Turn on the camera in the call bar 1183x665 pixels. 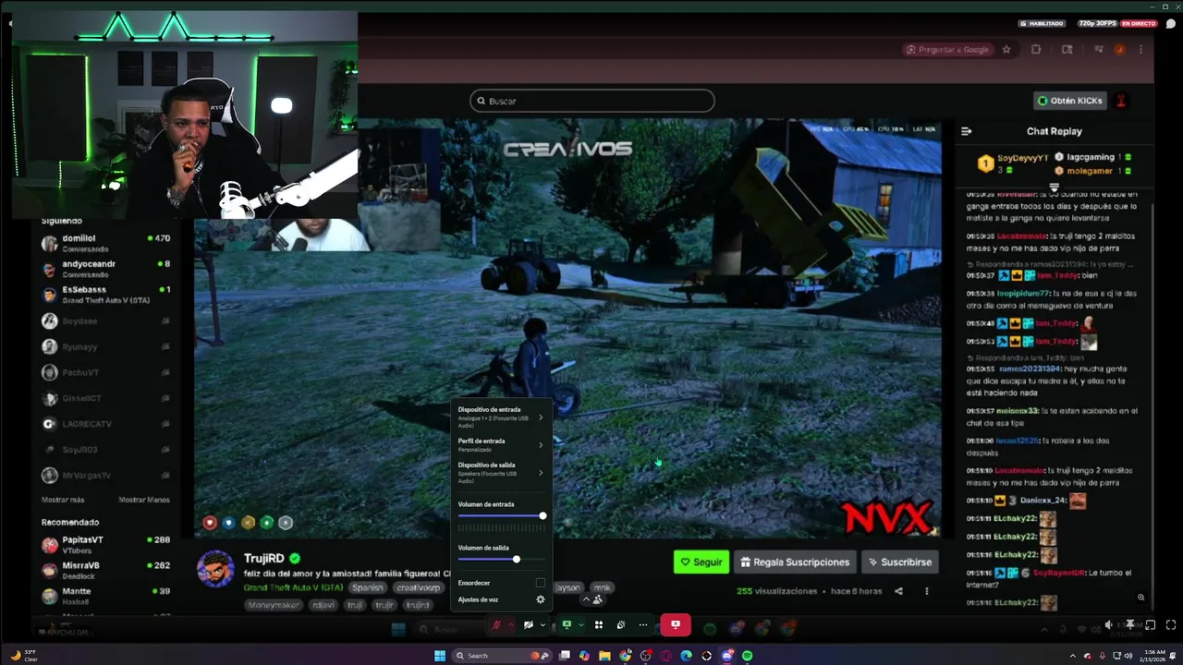point(529,625)
